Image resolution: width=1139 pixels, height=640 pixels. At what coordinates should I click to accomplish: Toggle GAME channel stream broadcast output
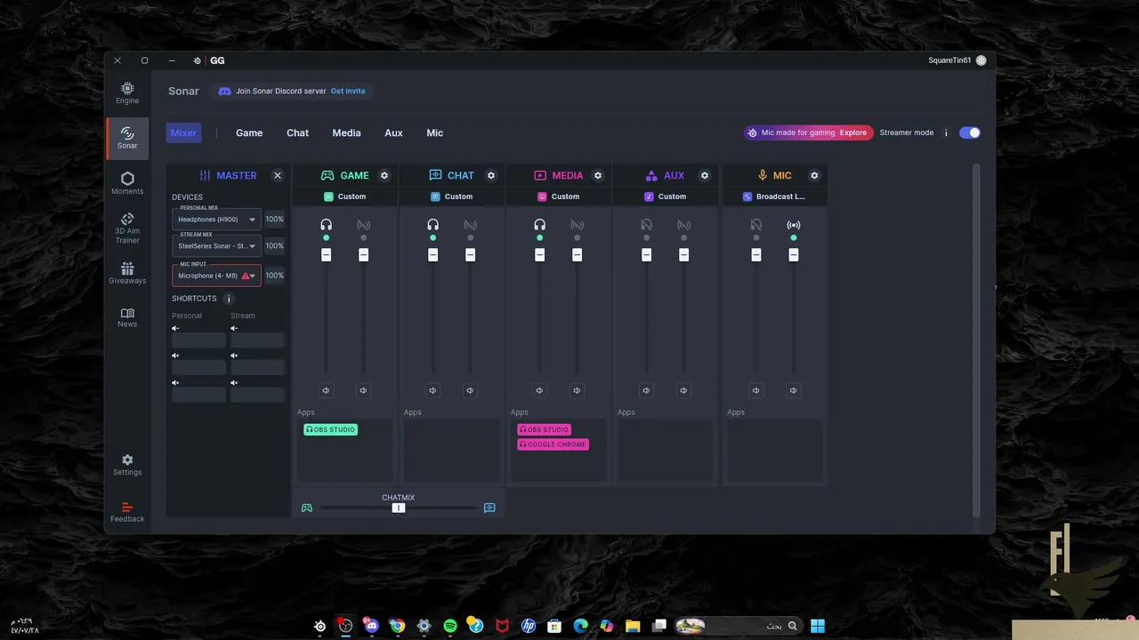point(363,225)
